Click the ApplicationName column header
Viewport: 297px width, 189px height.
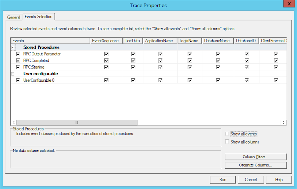160,41
